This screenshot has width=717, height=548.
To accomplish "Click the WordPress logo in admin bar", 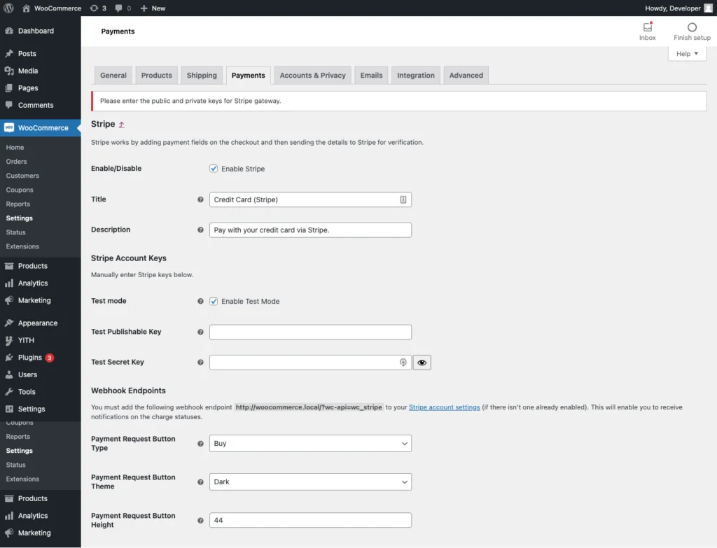I will (8, 8).
